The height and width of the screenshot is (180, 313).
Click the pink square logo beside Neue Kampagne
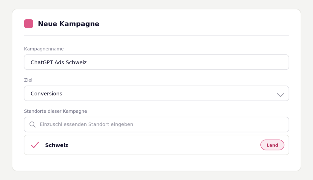(x=28, y=24)
